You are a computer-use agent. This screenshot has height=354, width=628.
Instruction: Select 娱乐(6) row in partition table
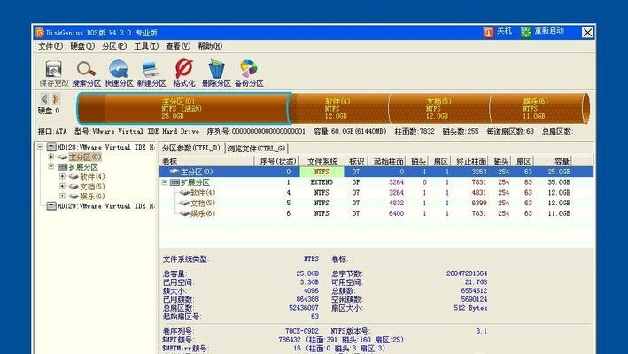click(x=376, y=213)
